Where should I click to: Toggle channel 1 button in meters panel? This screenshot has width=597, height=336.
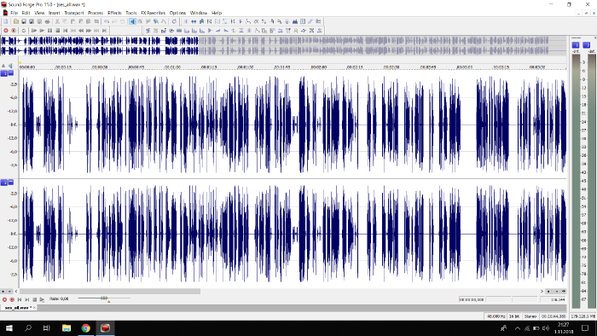tap(576, 45)
